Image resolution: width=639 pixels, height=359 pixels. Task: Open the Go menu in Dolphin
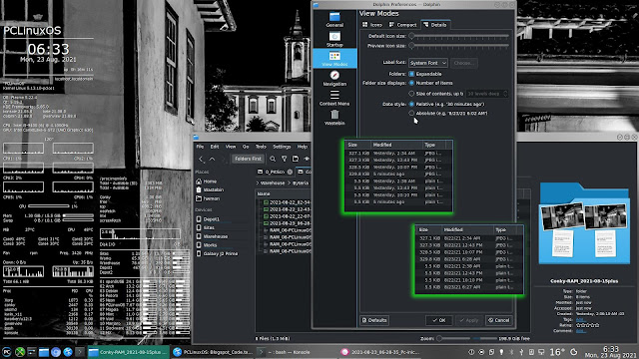click(x=246, y=147)
